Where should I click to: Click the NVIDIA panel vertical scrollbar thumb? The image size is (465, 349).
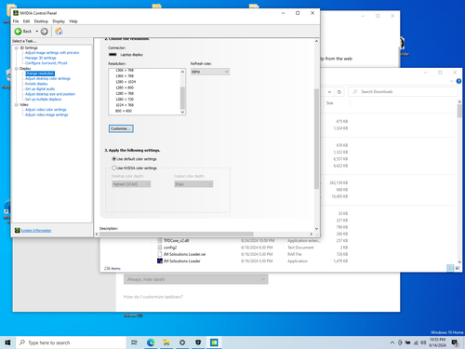click(316, 139)
